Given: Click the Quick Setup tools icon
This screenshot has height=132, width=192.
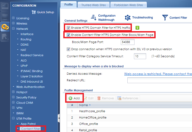Looking at the screenshot, I should tap(33, 12).
